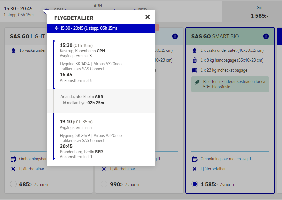282x200 pixels.
Task: Click the green leaf biofuel icon
Action: [x=197, y=82]
